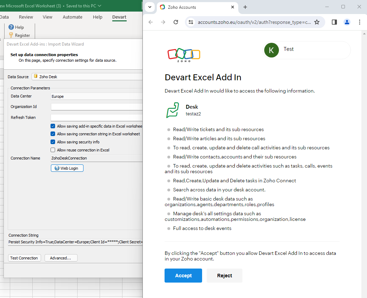Click Accept to authorize Devart Excel Add In
The height and width of the screenshot is (298, 367).
coord(183,276)
